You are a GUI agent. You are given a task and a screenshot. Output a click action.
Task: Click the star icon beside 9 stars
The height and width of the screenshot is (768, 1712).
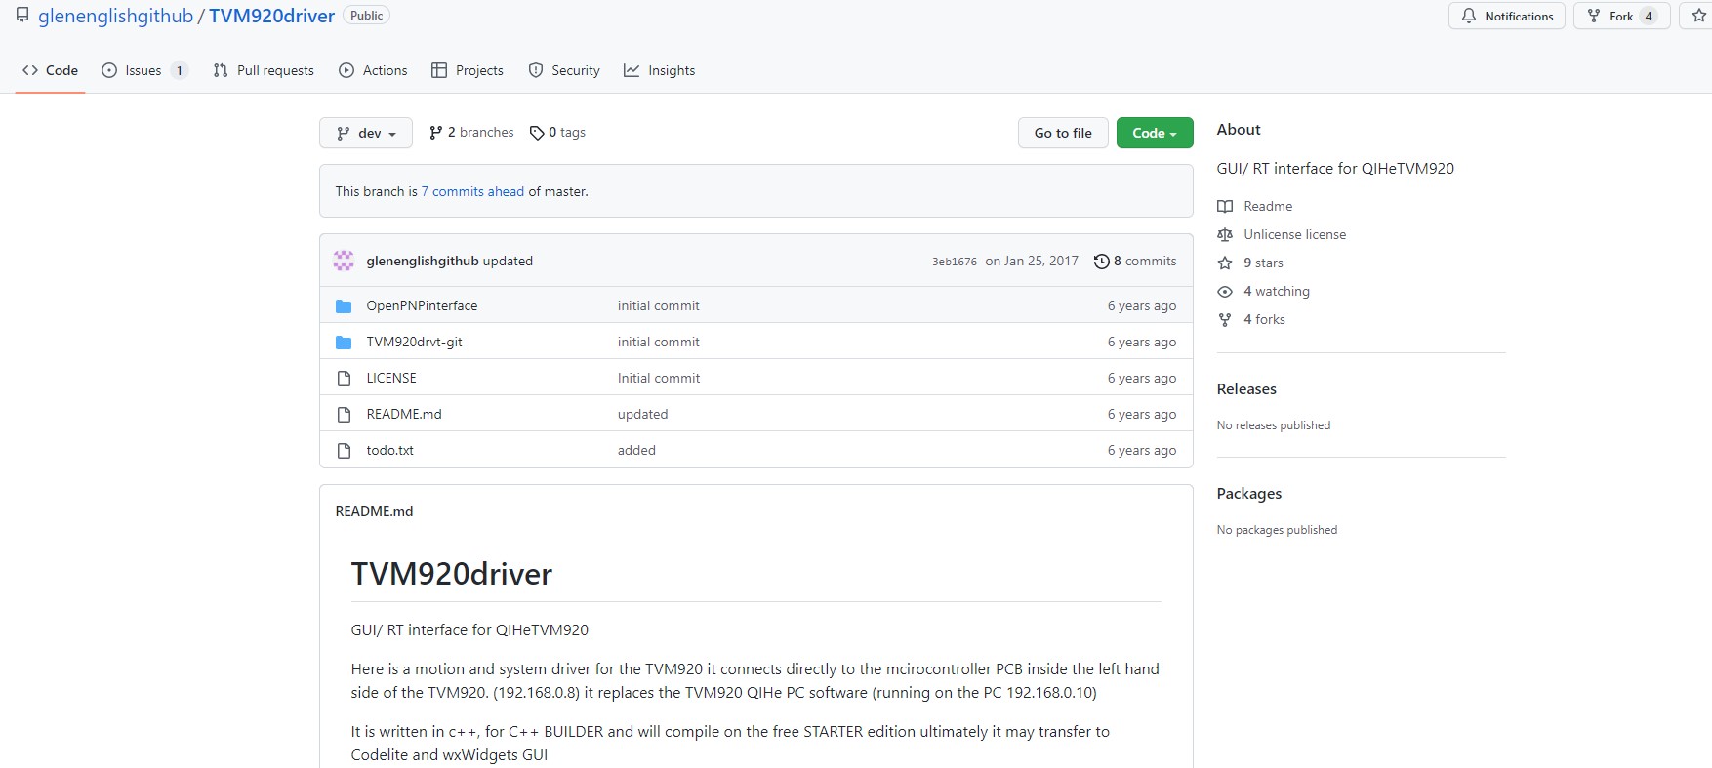[1225, 263]
